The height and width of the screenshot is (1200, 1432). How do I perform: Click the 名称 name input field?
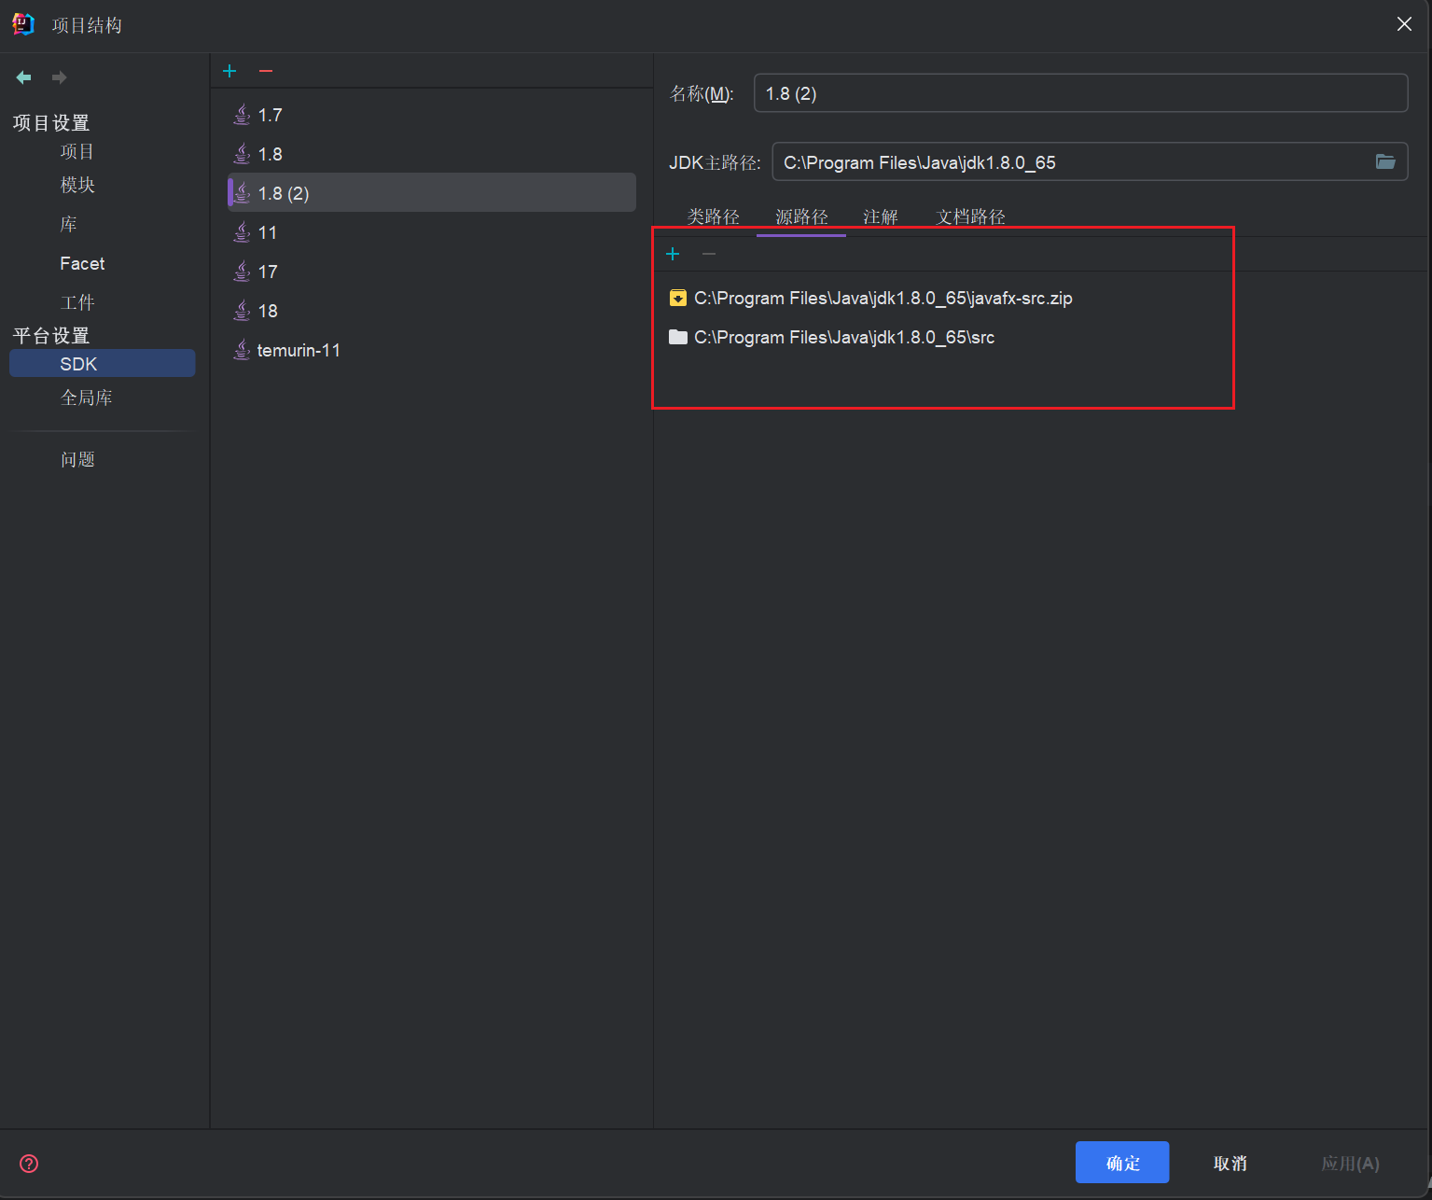click(1079, 93)
